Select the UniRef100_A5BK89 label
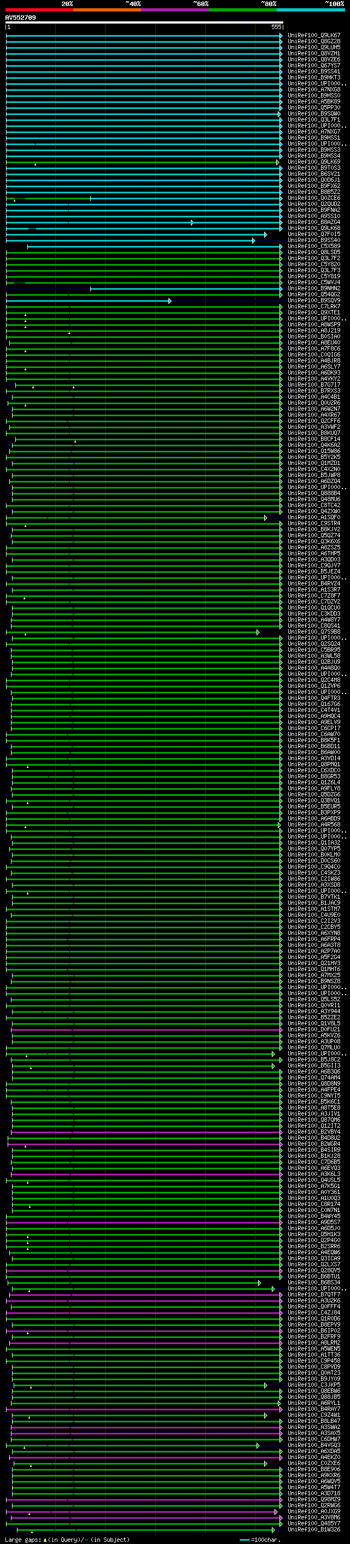This screenshot has height=1544, width=350. [314, 102]
